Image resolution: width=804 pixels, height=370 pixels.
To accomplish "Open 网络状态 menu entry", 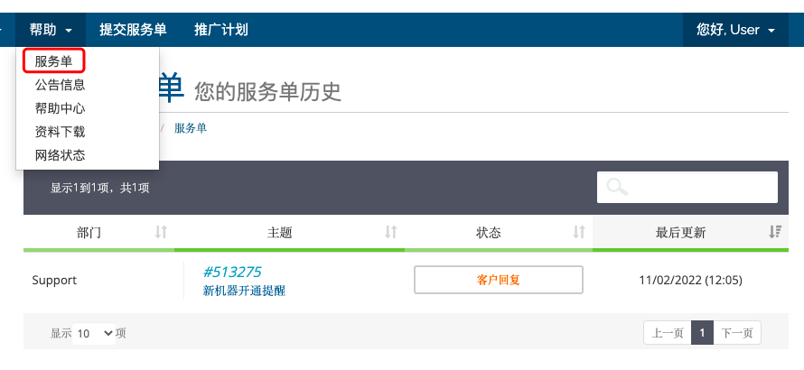I will pos(61,155).
